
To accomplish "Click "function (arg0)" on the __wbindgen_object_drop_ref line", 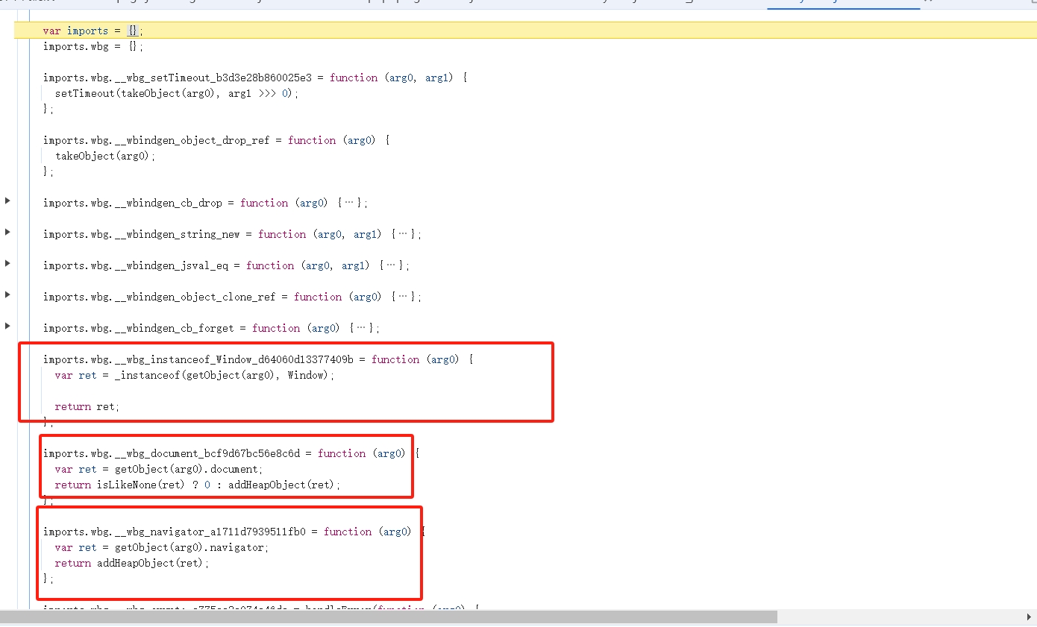I will coord(331,140).
